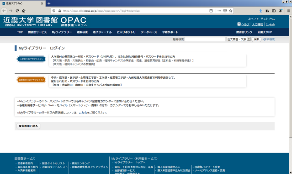
Task: Click the Kindai University Library OPAC logo
Action: tap(45, 22)
